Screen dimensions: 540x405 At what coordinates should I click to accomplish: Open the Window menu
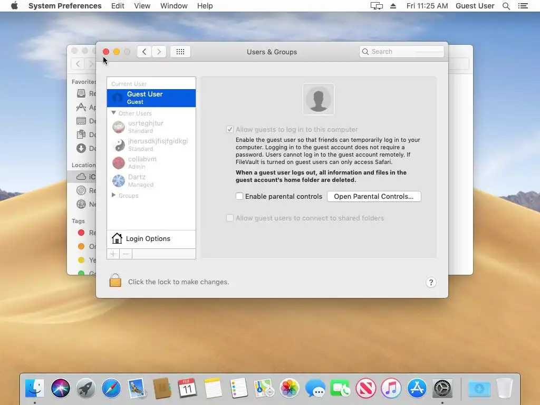(174, 6)
